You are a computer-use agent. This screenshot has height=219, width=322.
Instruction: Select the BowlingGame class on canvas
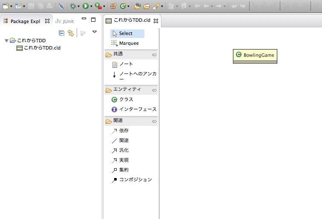pos(255,56)
